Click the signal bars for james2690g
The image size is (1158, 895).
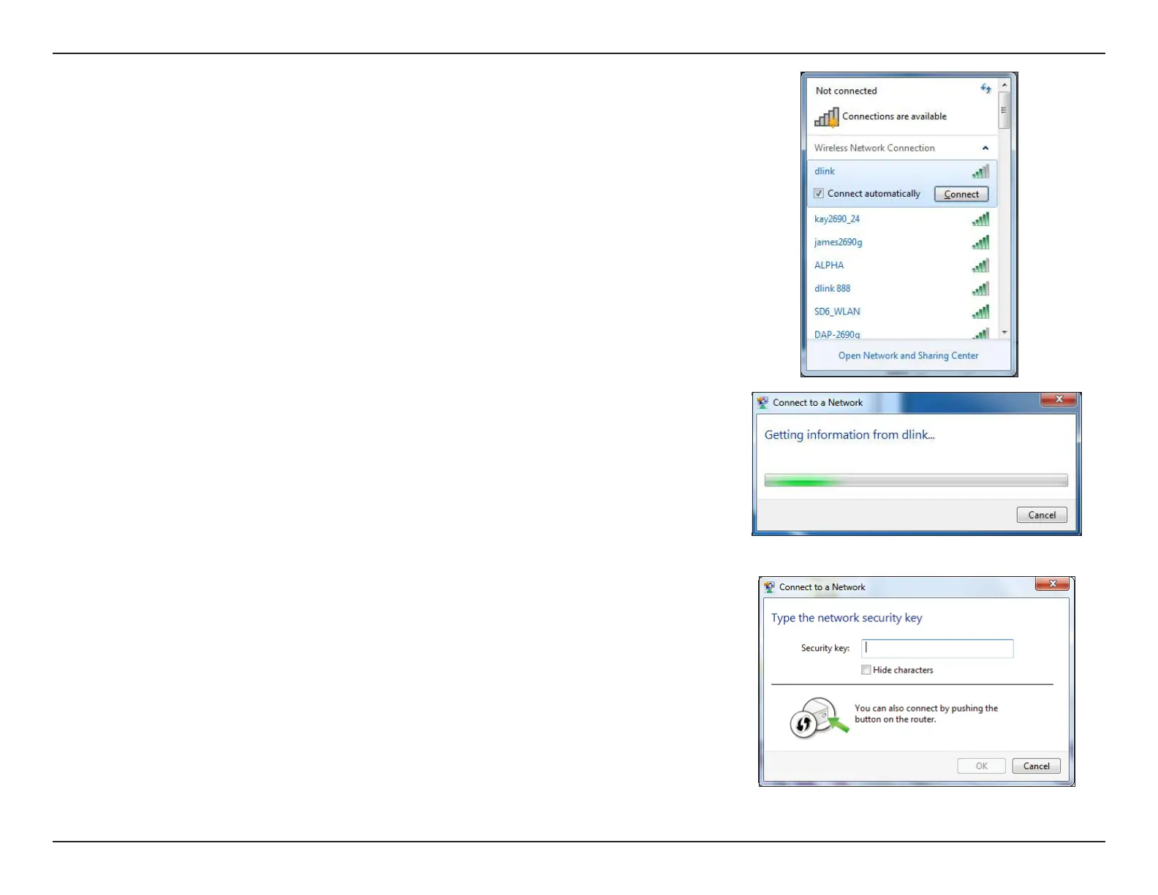[980, 242]
